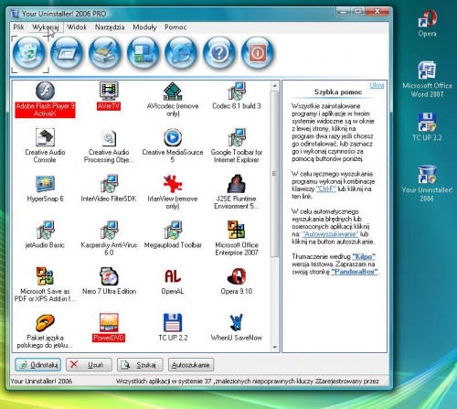The width and height of the screenshot is (457, 409).
Task: Click the red power exit toolbar icon
Action: [258, 53]
